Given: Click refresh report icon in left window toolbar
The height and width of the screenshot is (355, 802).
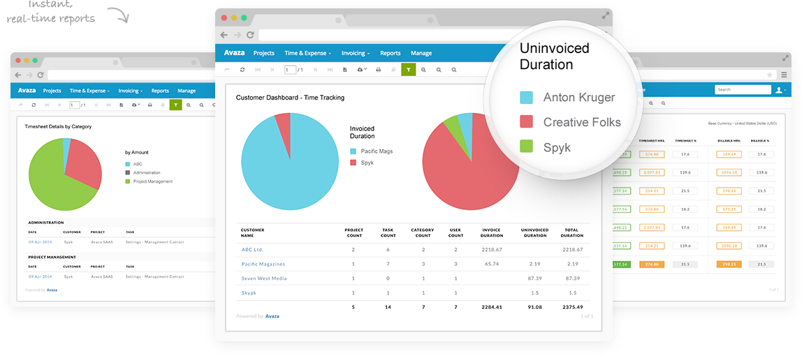Looking at the screenshot, I should click(34, 105).
